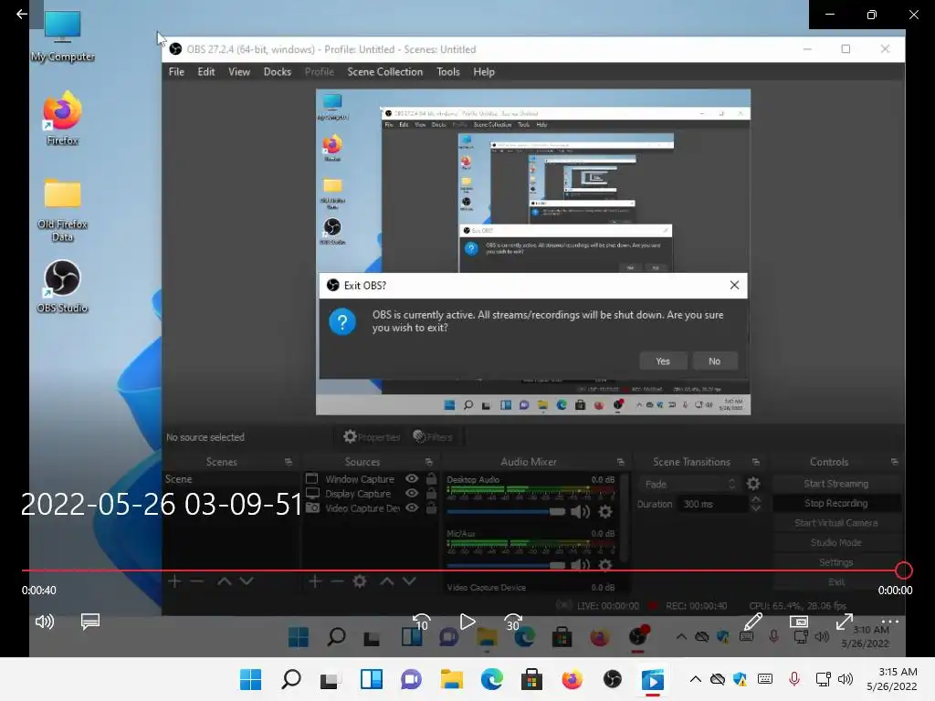Add a source with Sources plus icon

(315, 581)
